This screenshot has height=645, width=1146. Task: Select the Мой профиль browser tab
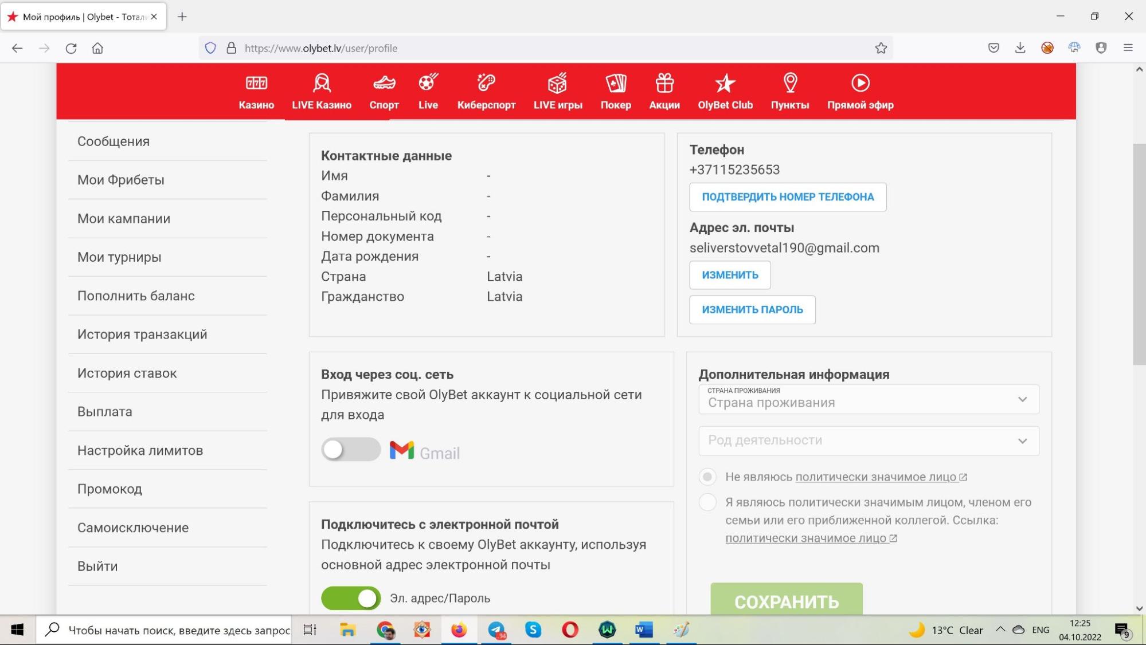(x=84, y=17)
